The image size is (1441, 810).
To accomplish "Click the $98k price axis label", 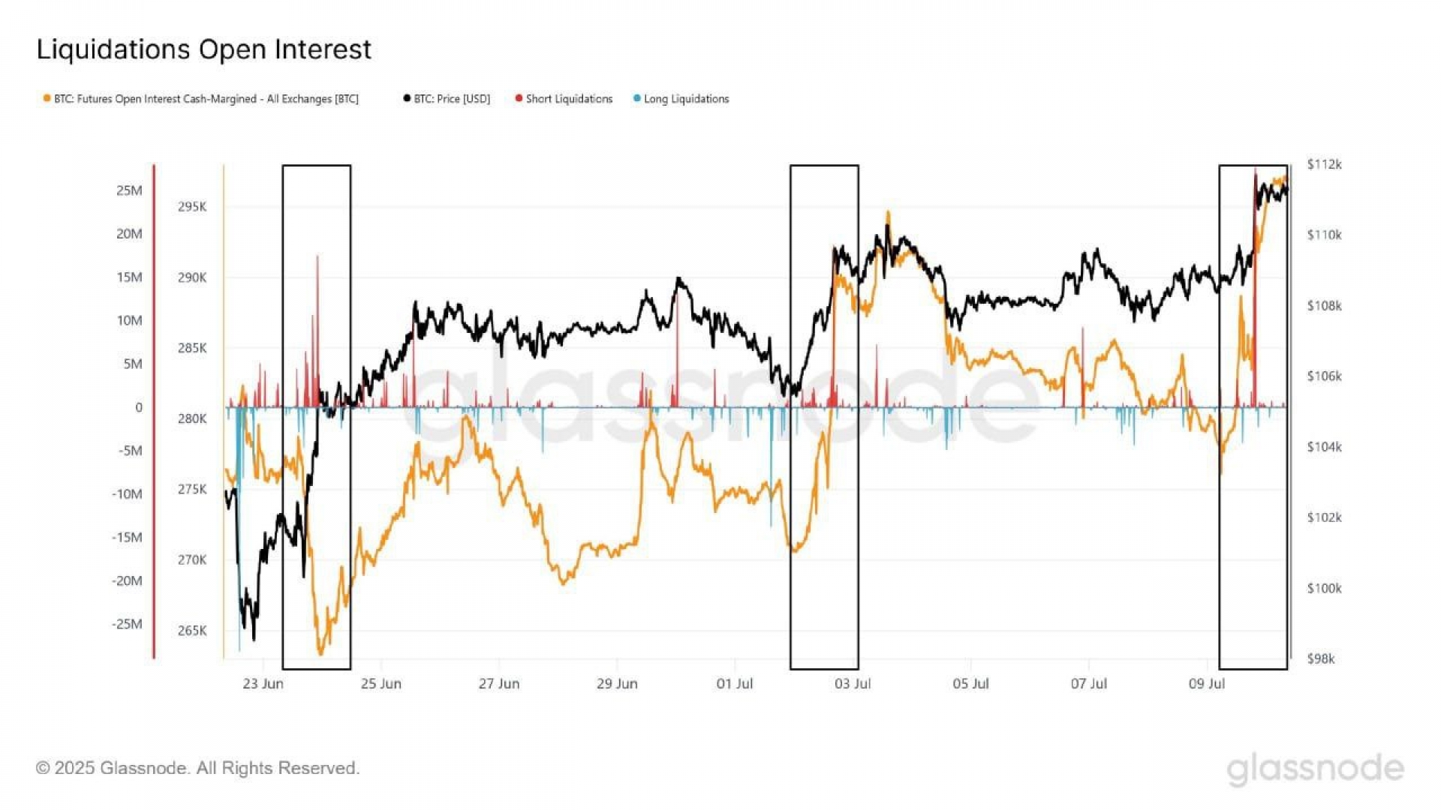I will tap(1321, 658).
